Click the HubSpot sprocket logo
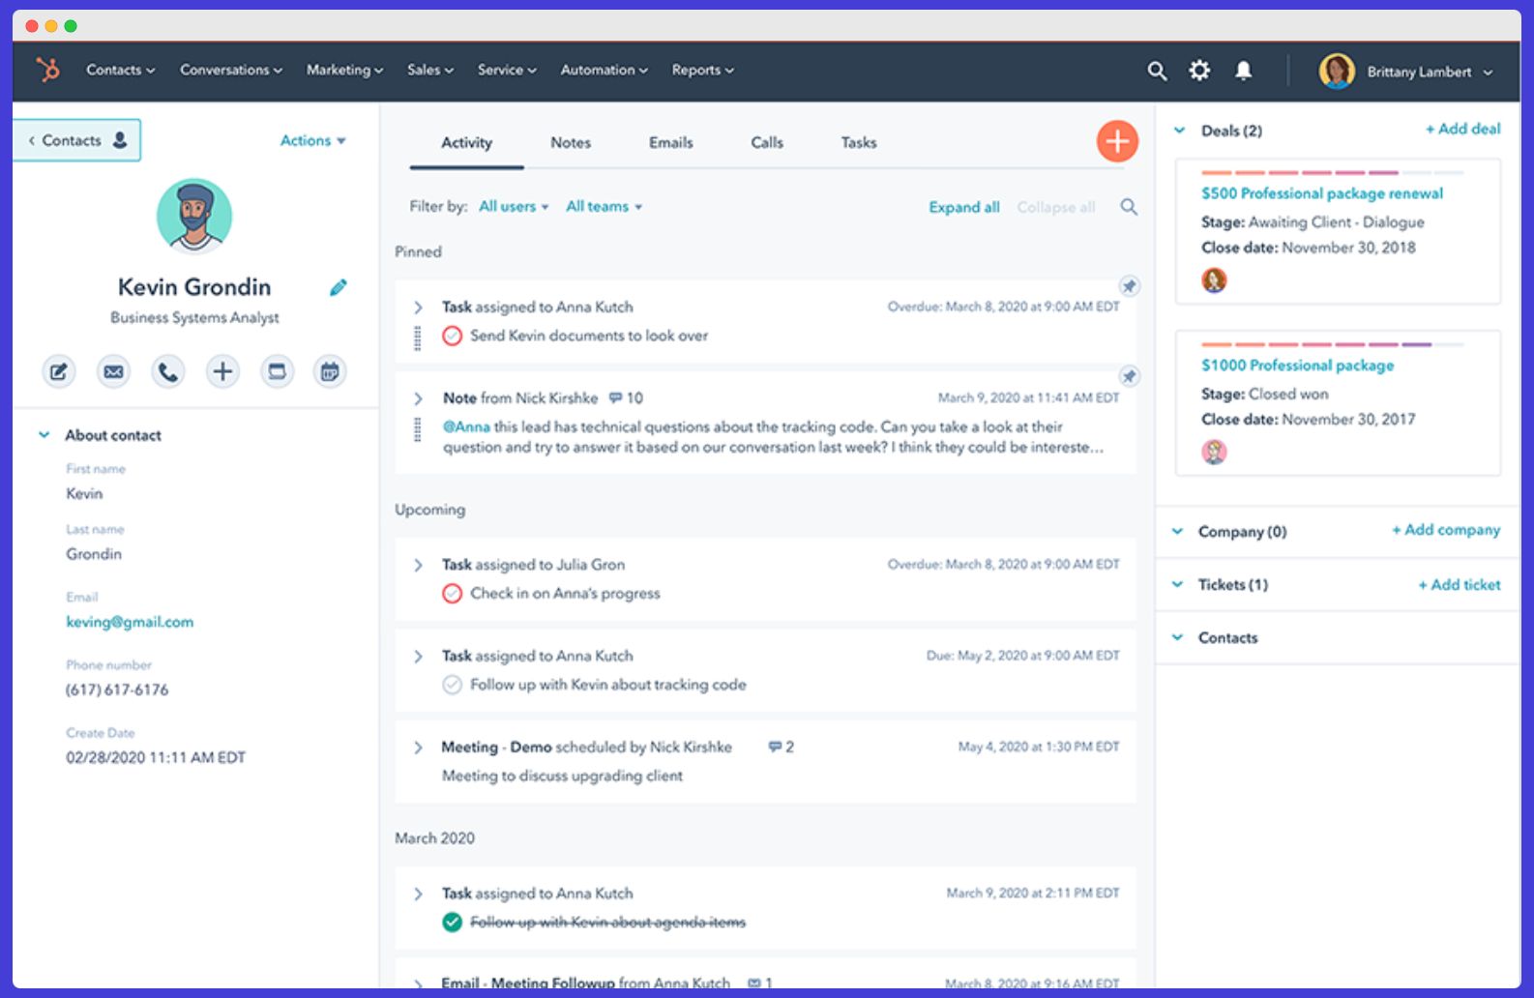This screenshot has width=1534, height=998. coord(47,70)
